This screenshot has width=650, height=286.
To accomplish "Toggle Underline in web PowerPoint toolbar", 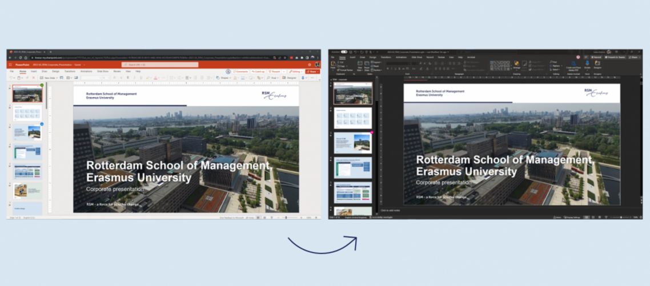I will point(141,78).
